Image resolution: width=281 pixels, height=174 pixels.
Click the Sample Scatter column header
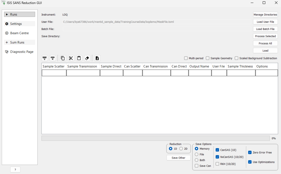coord(54,66)
